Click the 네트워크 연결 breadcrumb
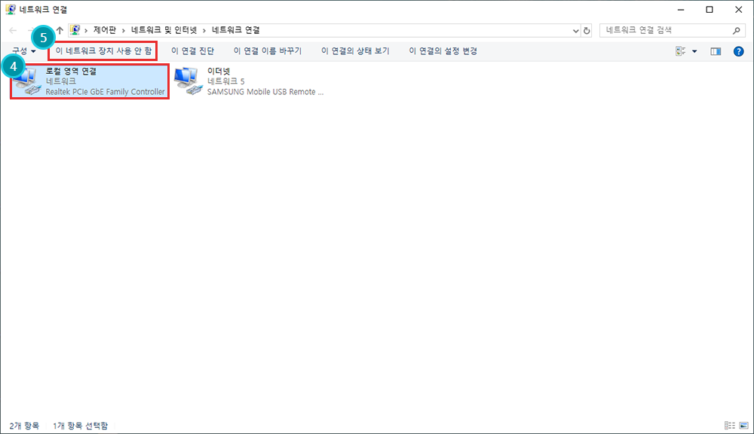This screenshot has width=754, height=434. coord(235,30)
